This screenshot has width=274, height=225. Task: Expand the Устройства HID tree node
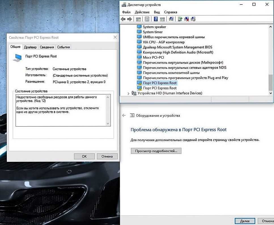point(128,94)
